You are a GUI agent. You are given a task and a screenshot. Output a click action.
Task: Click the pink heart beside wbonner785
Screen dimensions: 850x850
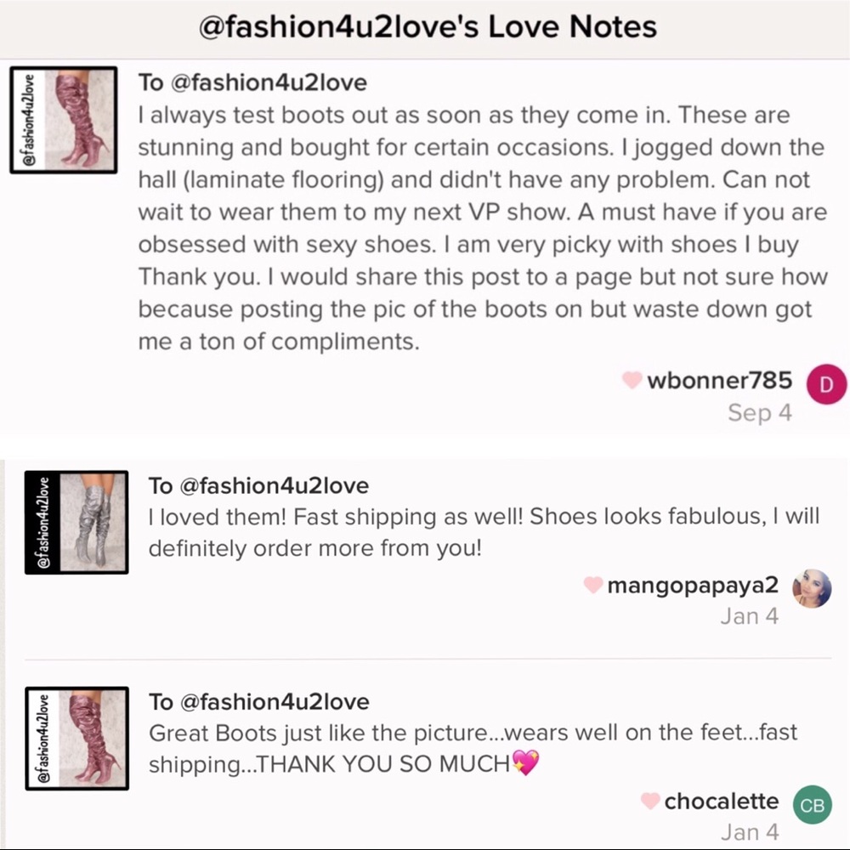coord(632,380)
